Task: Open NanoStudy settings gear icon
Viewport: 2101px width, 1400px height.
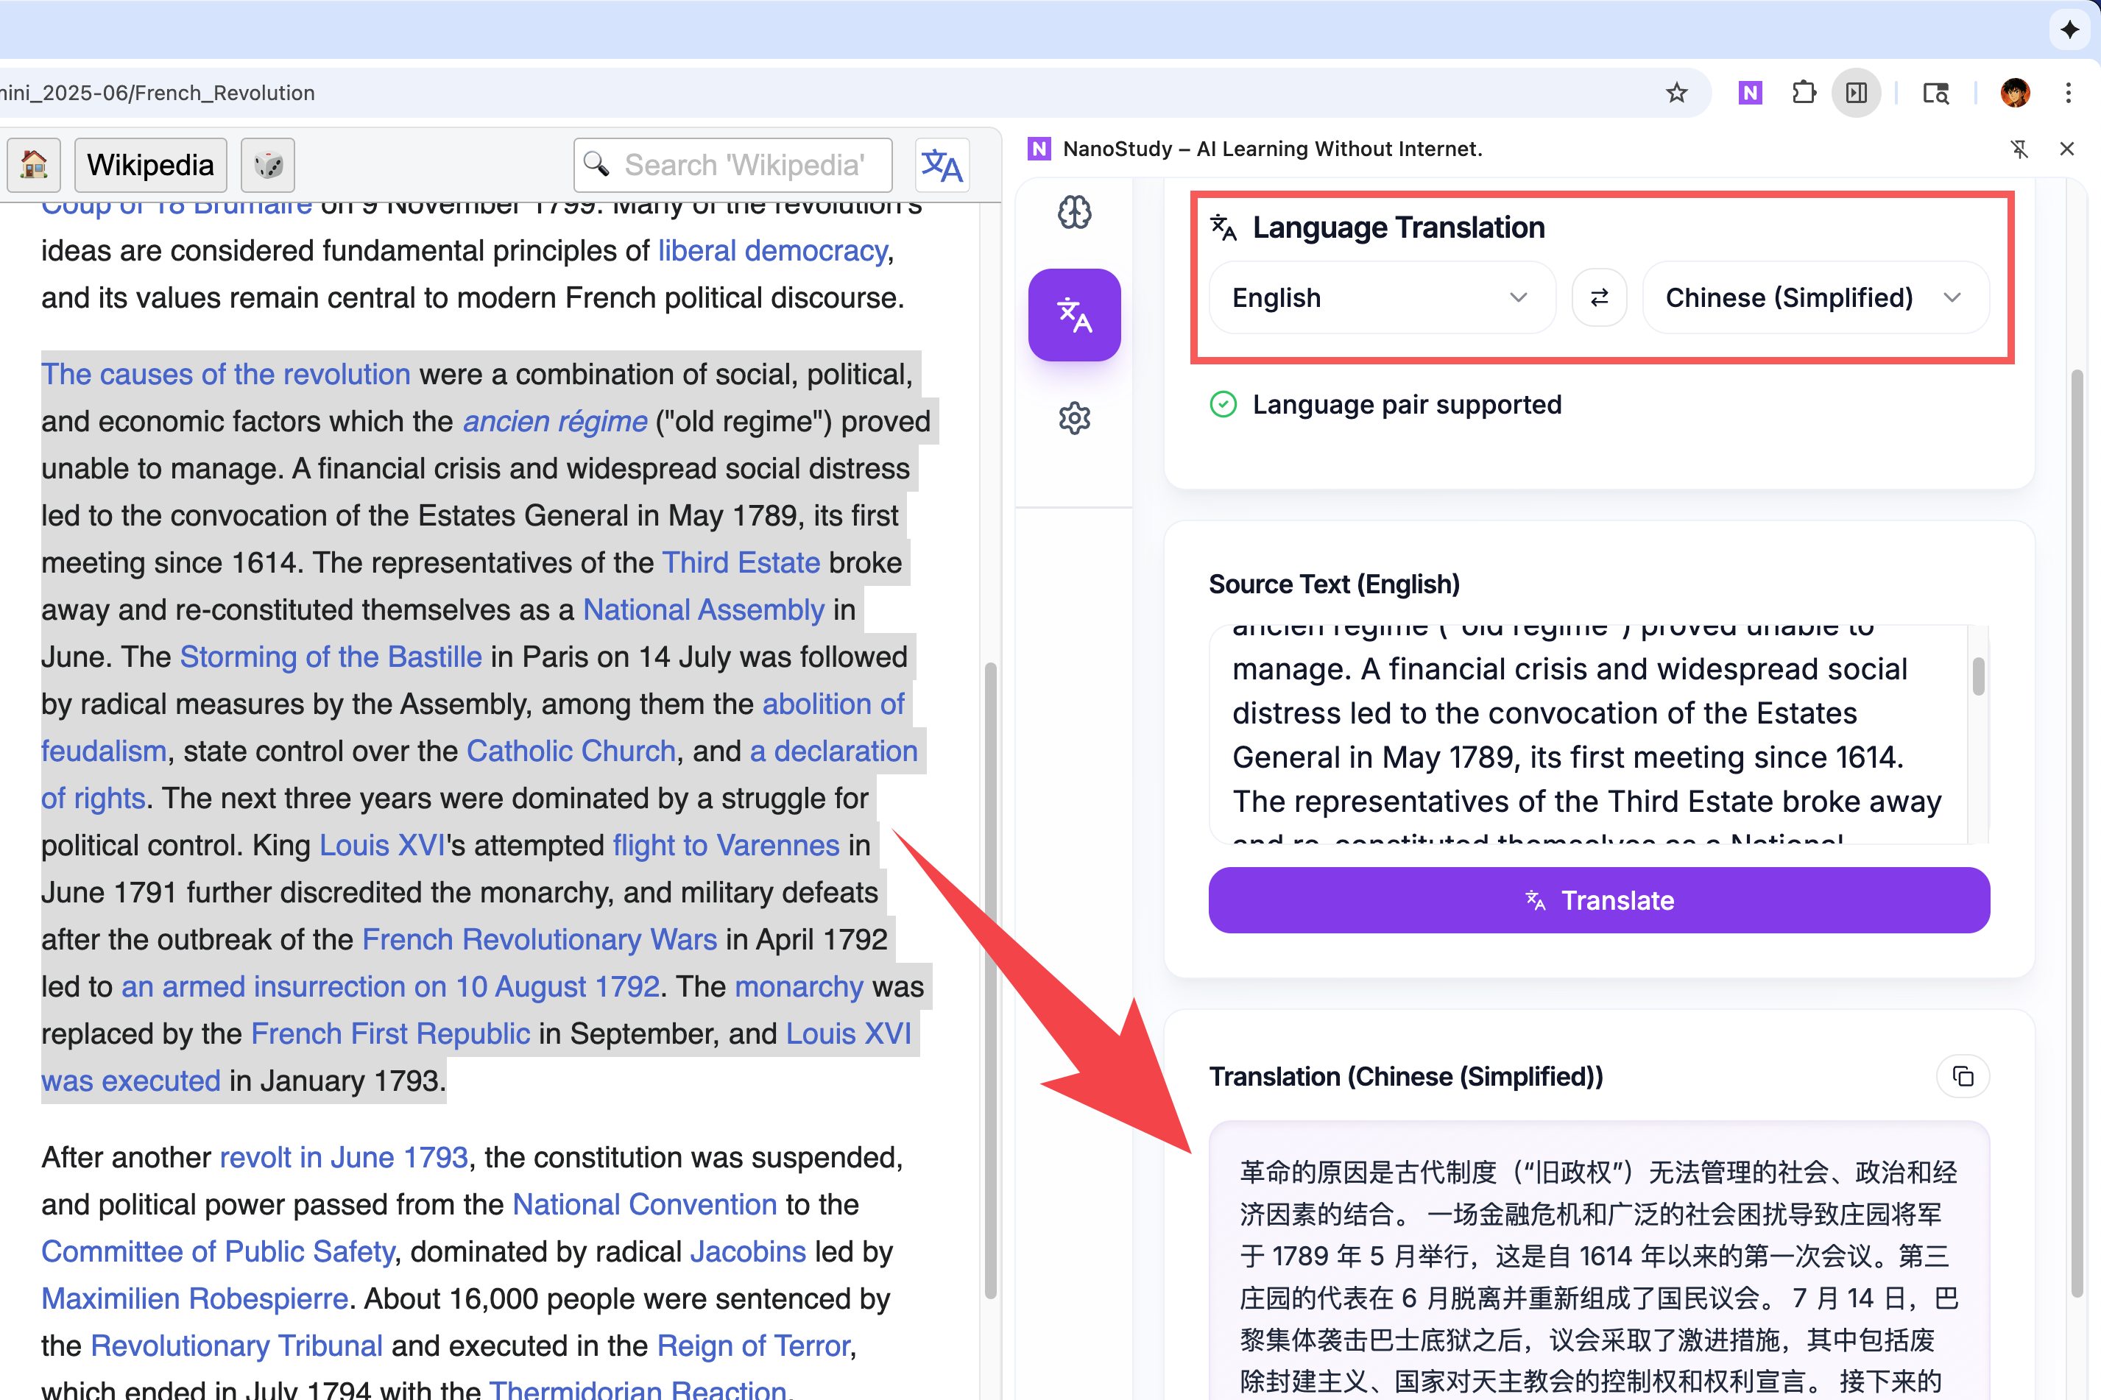Action: click(1074, 418)
